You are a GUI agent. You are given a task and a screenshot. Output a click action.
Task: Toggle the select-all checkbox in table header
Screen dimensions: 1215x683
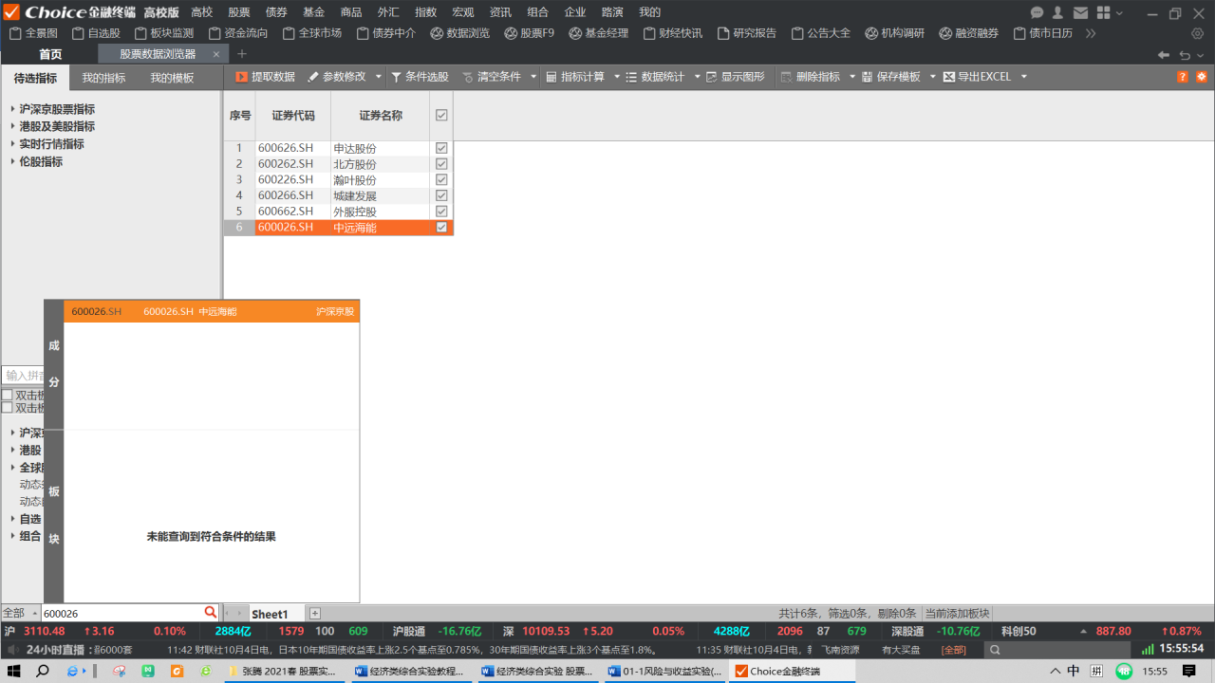click(x=441, y=116)
